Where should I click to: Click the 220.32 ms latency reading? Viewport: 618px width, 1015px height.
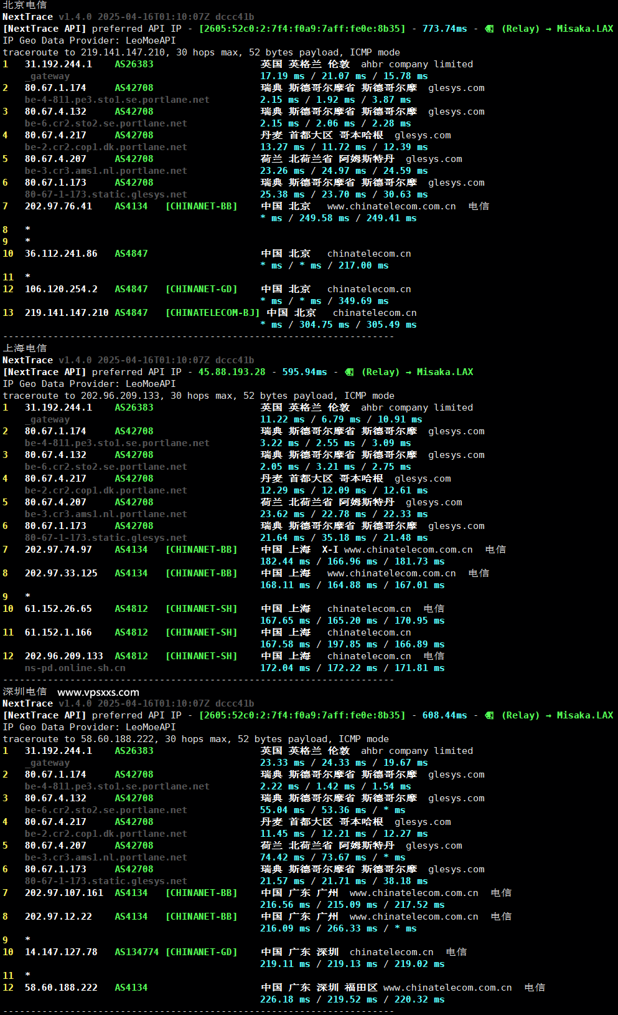point(419,999)
